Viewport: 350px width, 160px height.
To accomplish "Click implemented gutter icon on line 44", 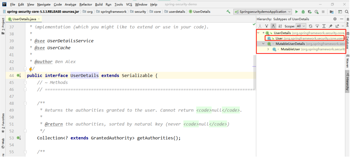I will point(19,75).
